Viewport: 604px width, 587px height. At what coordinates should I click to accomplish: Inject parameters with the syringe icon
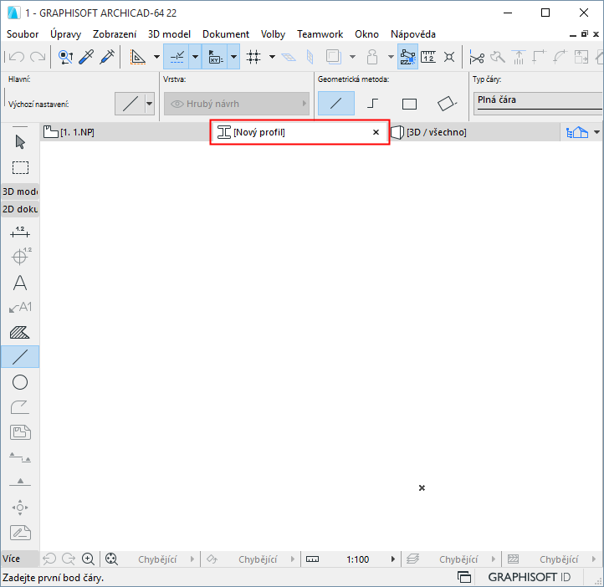(x=107, y=57)
